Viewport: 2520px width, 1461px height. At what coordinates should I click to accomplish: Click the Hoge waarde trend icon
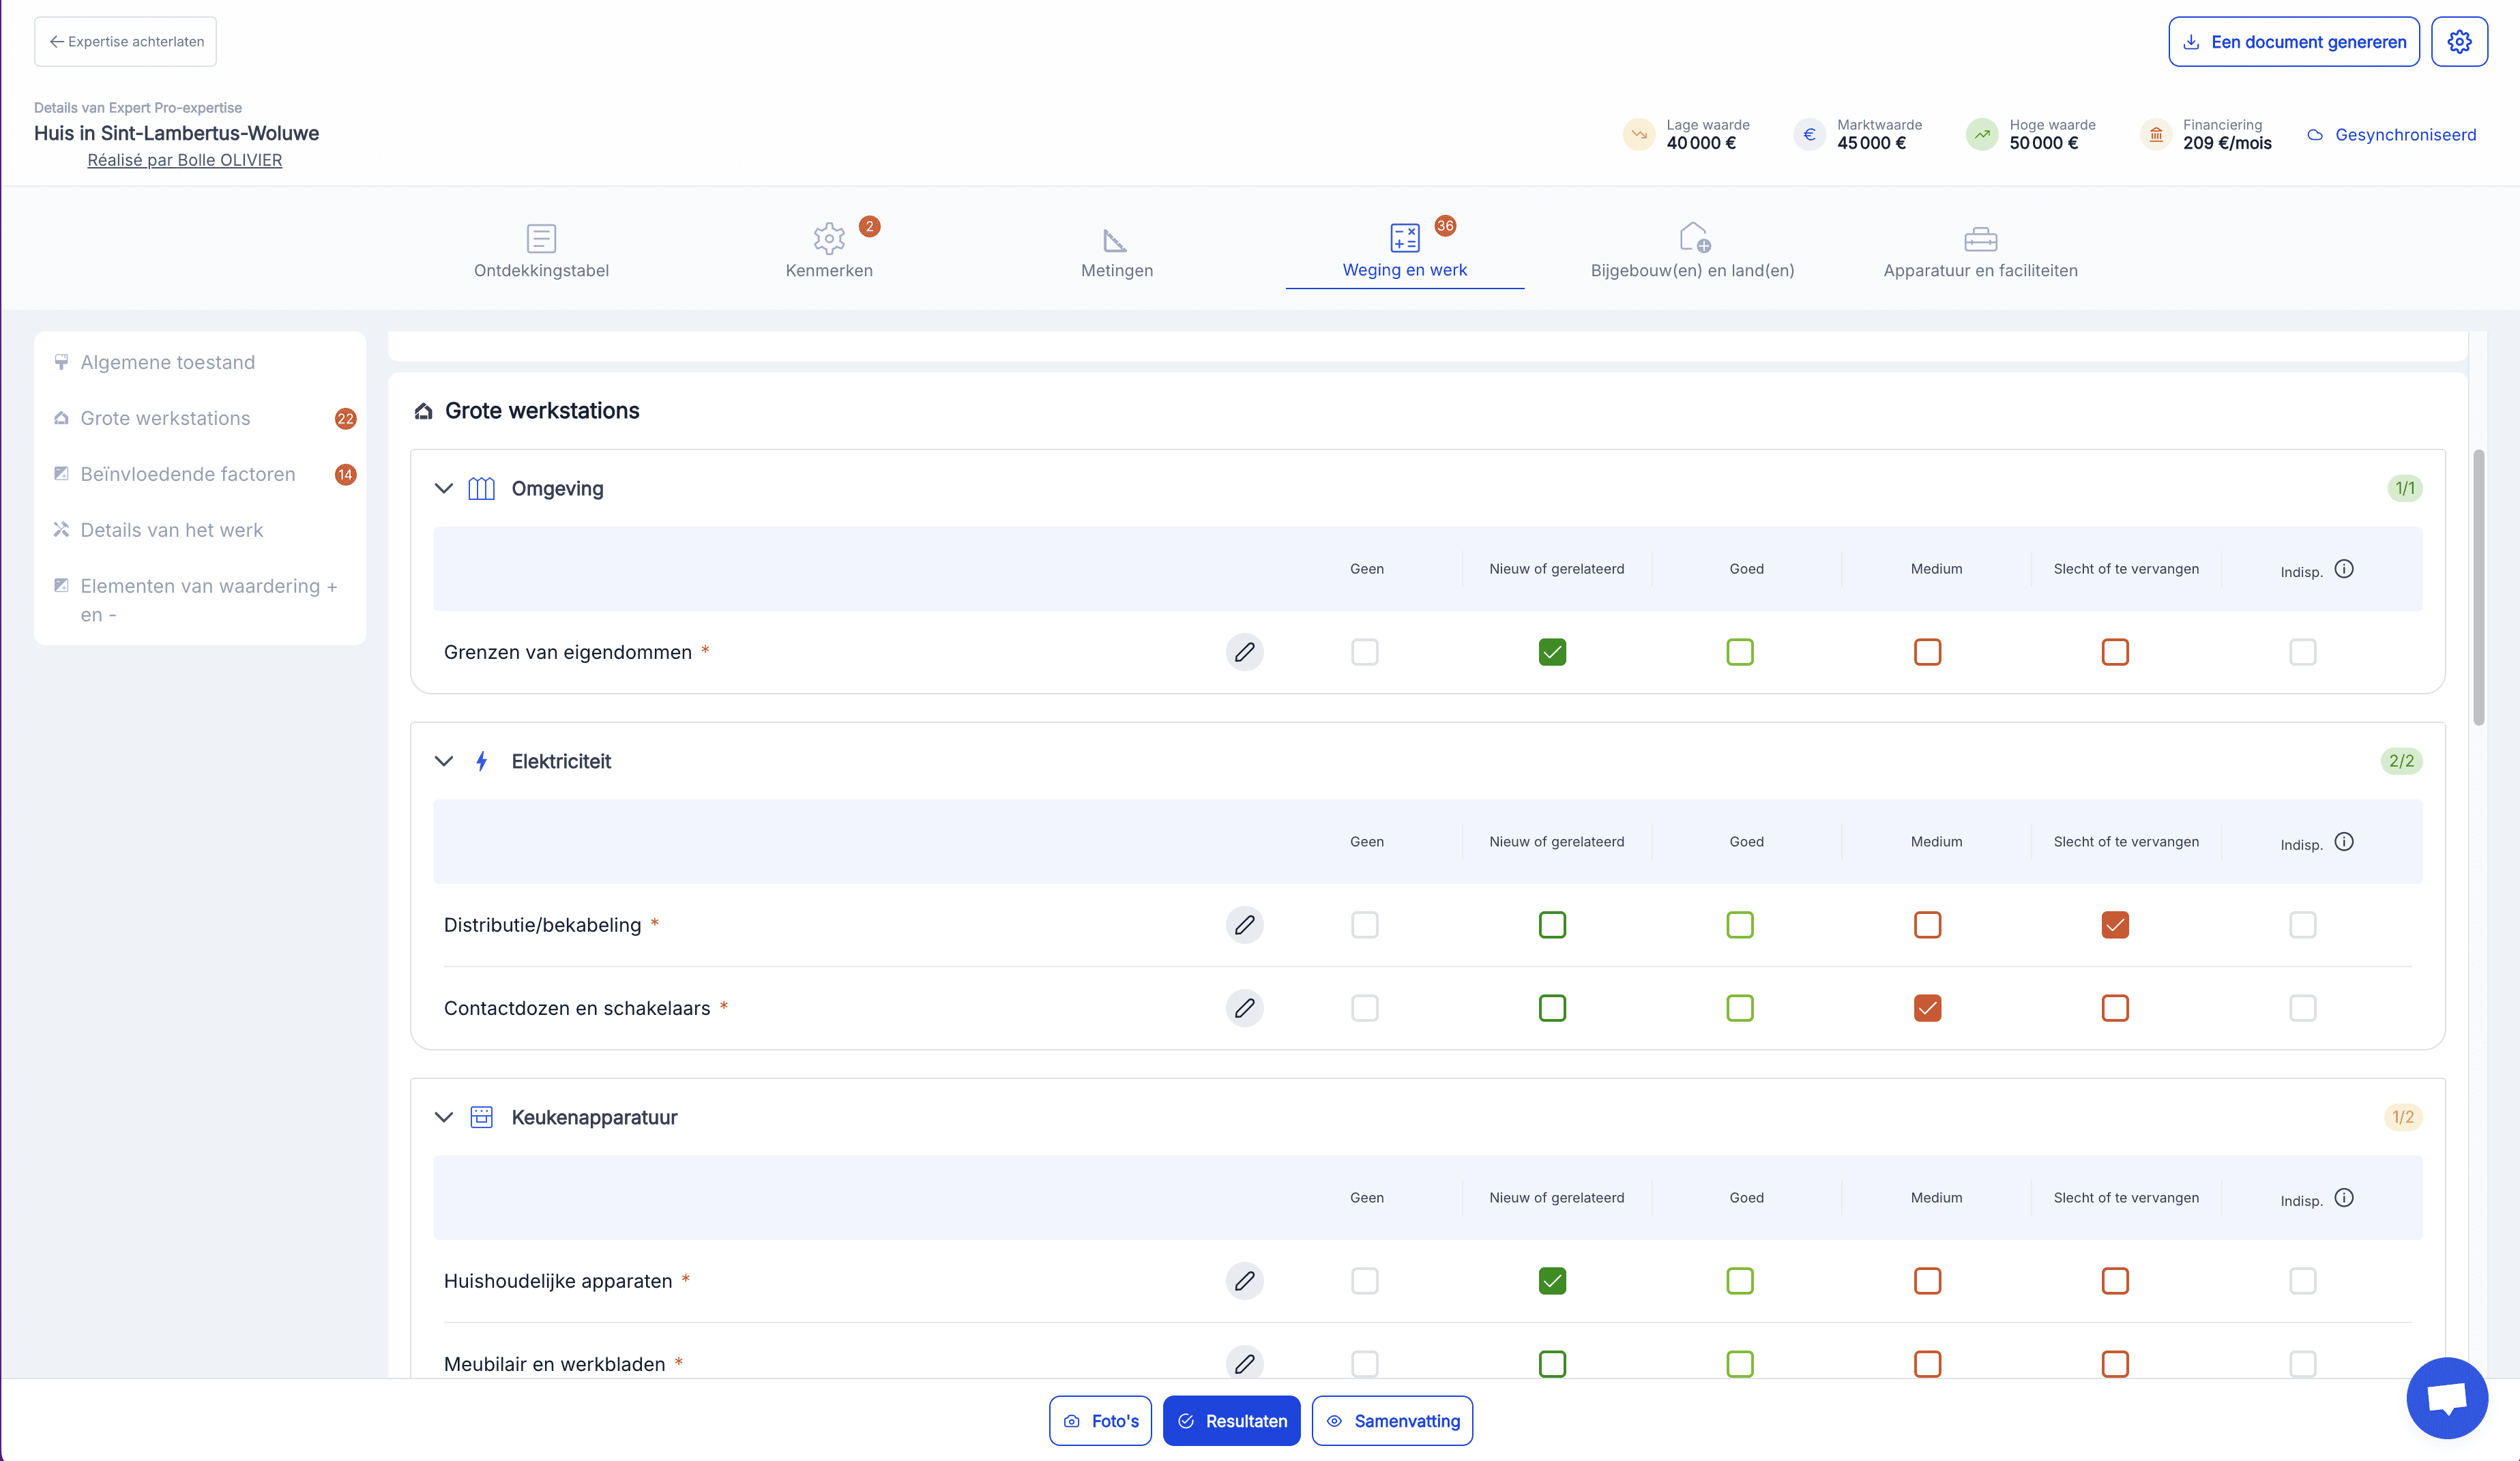[x=1982, y=134]
